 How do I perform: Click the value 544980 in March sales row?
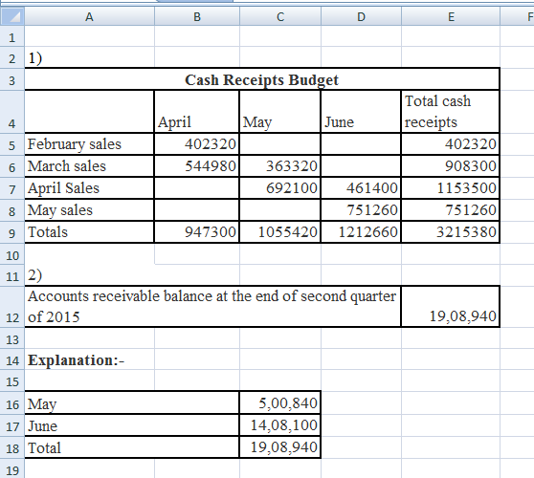tap(196, 166)
